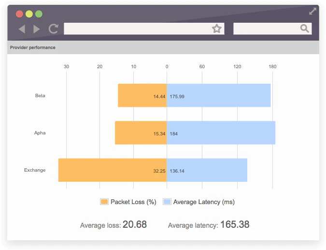
Task: Select Exchange's orange packet loss bar
Action: (113, 170)
